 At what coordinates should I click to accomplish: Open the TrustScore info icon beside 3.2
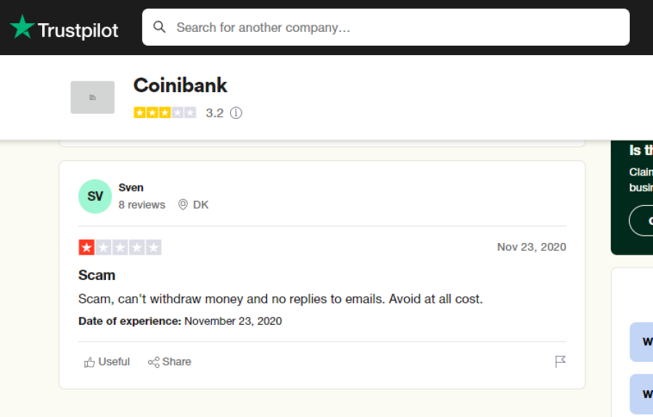tap(236, 113)
